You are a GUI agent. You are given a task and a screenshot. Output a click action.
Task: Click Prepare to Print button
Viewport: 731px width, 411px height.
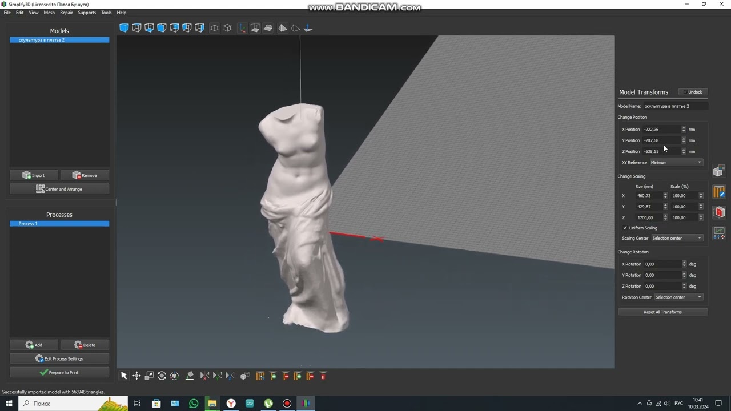tap(59, 372)
